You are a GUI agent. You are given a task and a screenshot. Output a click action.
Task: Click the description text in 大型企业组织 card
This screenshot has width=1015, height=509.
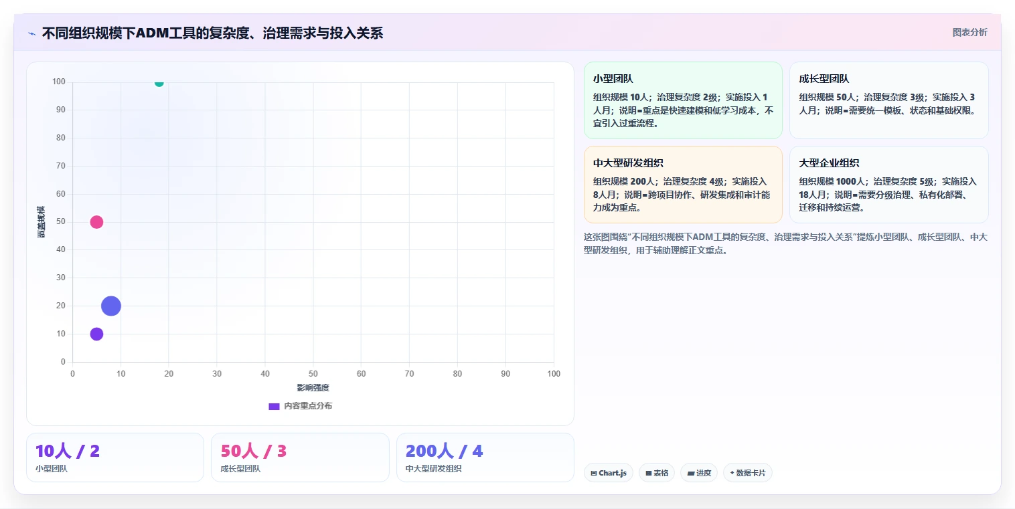888,195
